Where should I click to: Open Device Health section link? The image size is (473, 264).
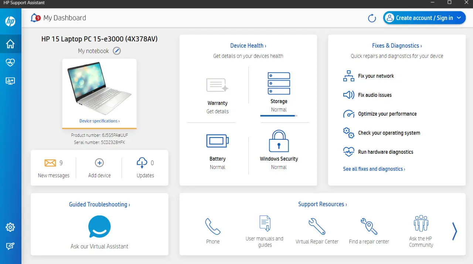248,45
